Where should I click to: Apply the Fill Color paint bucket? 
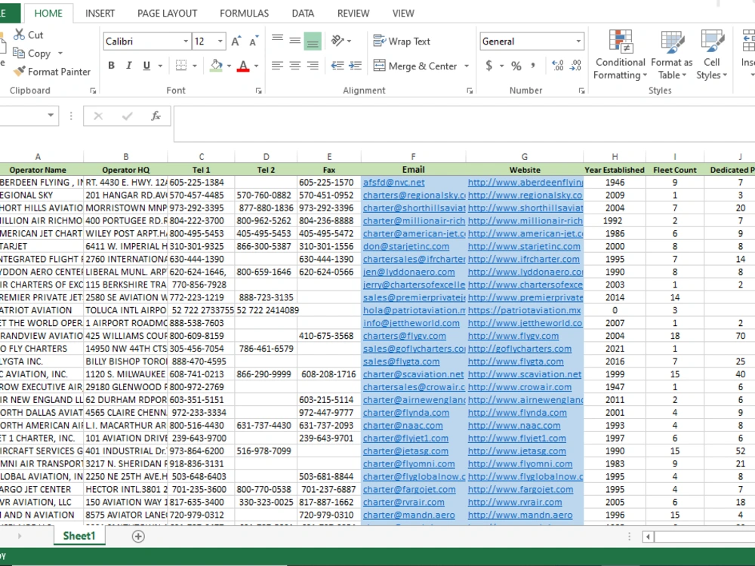(217, 66)
